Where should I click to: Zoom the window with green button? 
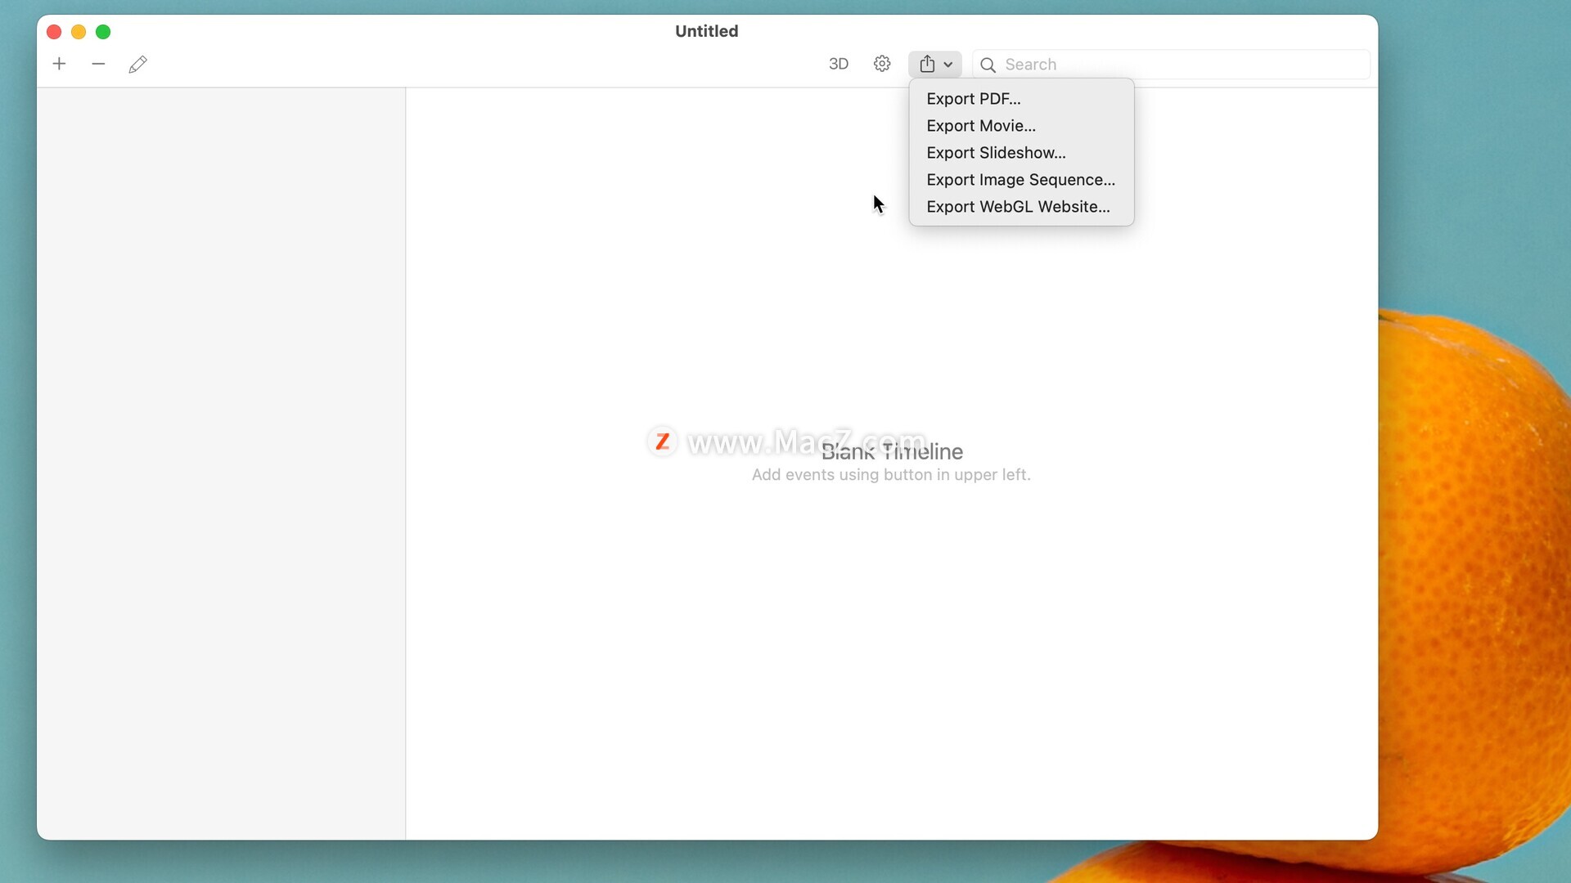click(103, 32)
